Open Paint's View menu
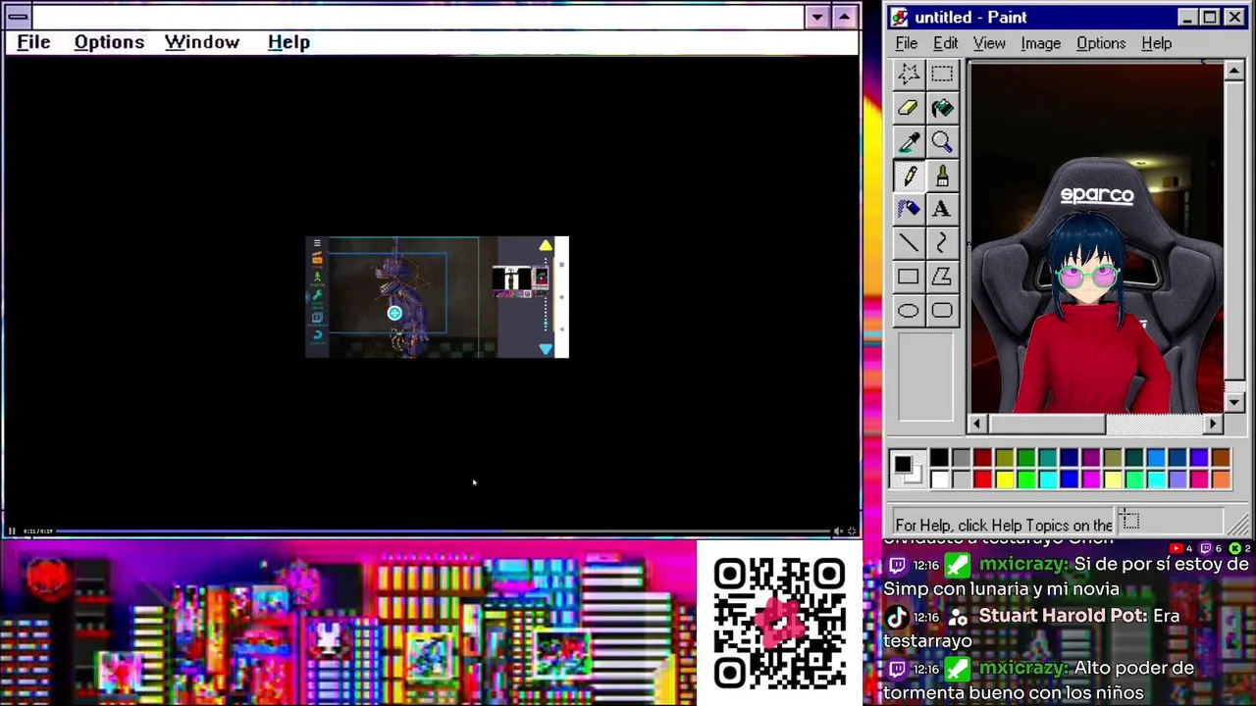This screenshot has width=1256, height=706. pyautogui.click(x=989, y=43)
